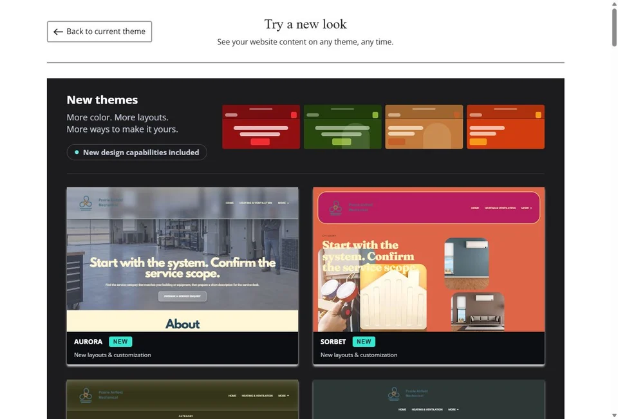Click the back arrow icon
Image resolution: width=618 pixels, height=419 pixels.
(x=58, y=32)
